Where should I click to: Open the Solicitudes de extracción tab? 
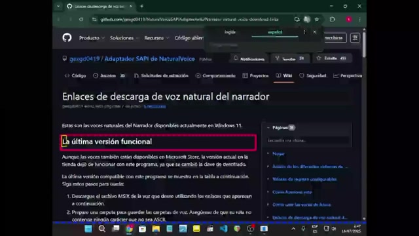click(161, 76)
